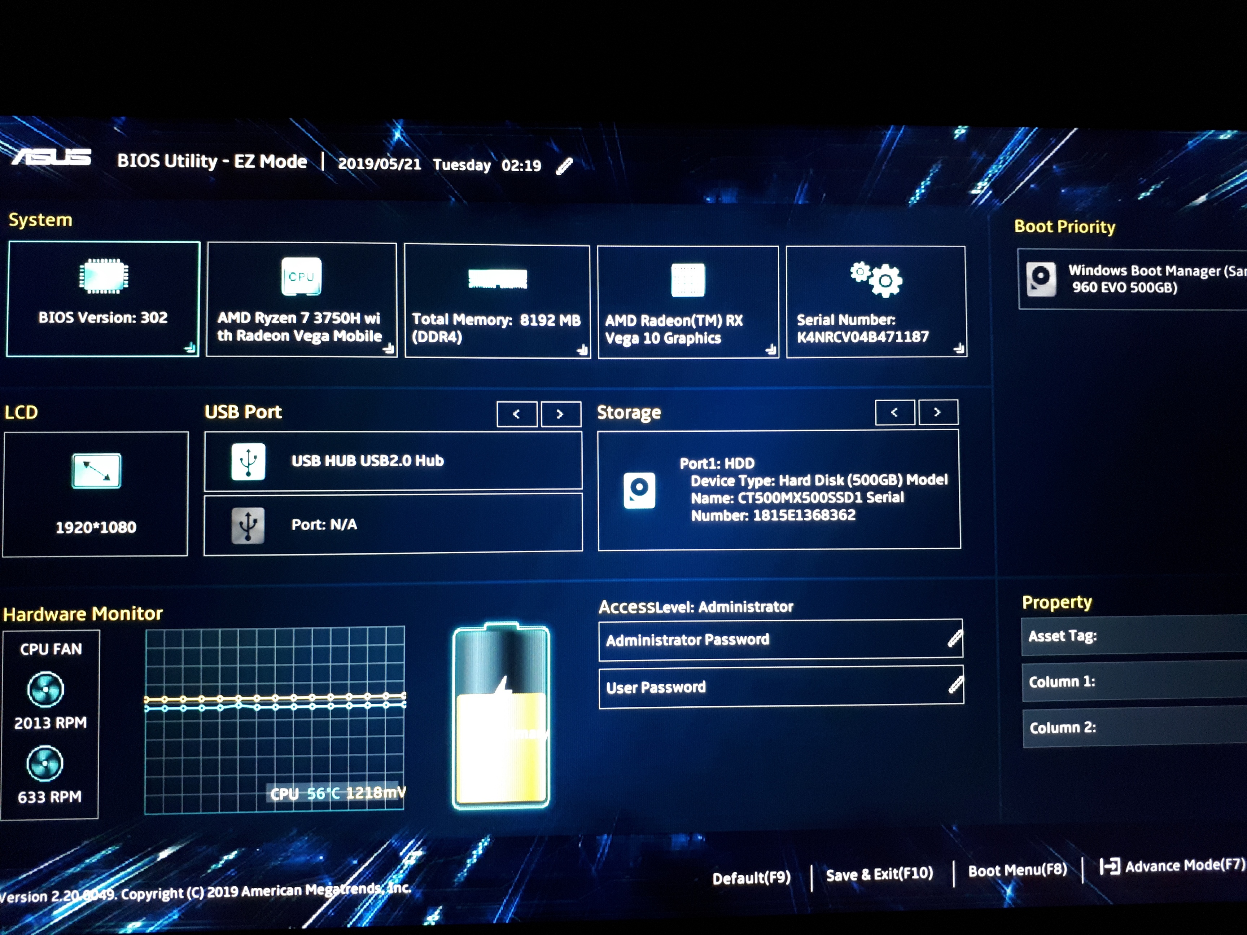
Task: Click the serial number gears icon
Action: pyautogui.click(x=877, y=278)
